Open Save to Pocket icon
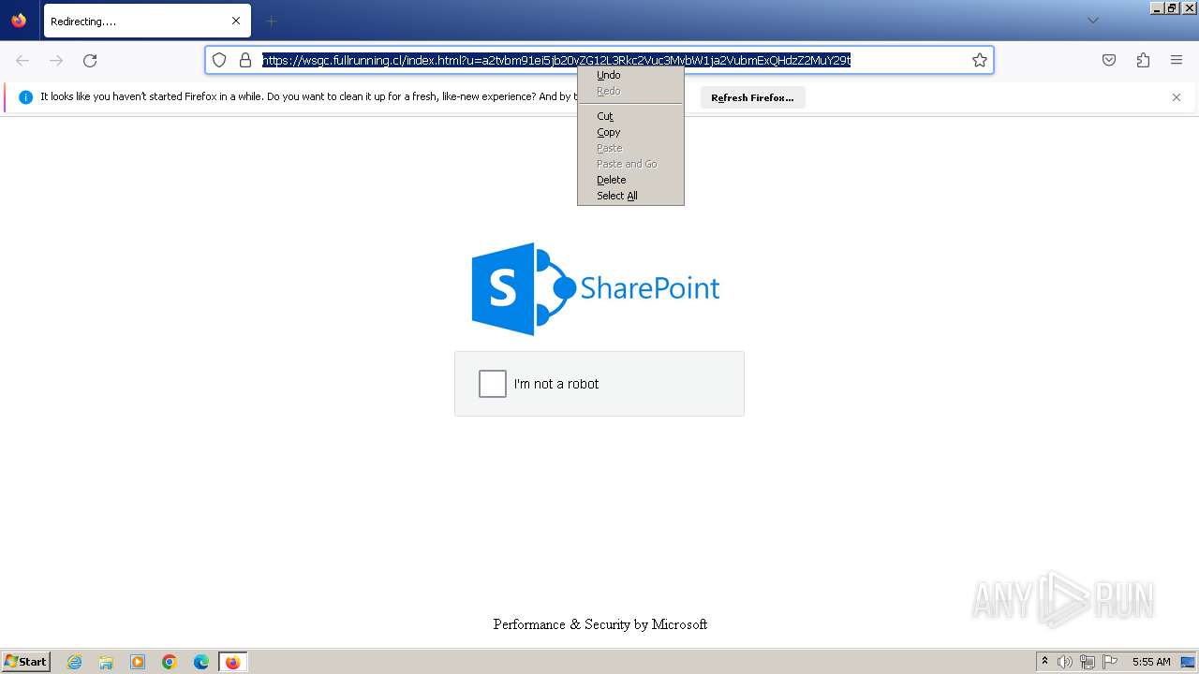The width and height of the screenshot is (1199, 674). (x=1109, y=60)
